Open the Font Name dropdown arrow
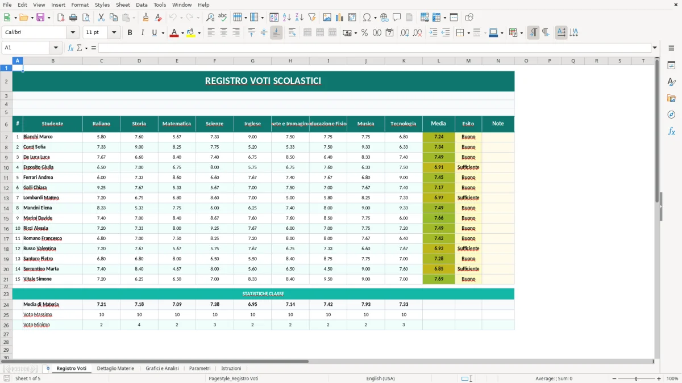Viewport: 682px width, 383px height. [x=73, y=33]
